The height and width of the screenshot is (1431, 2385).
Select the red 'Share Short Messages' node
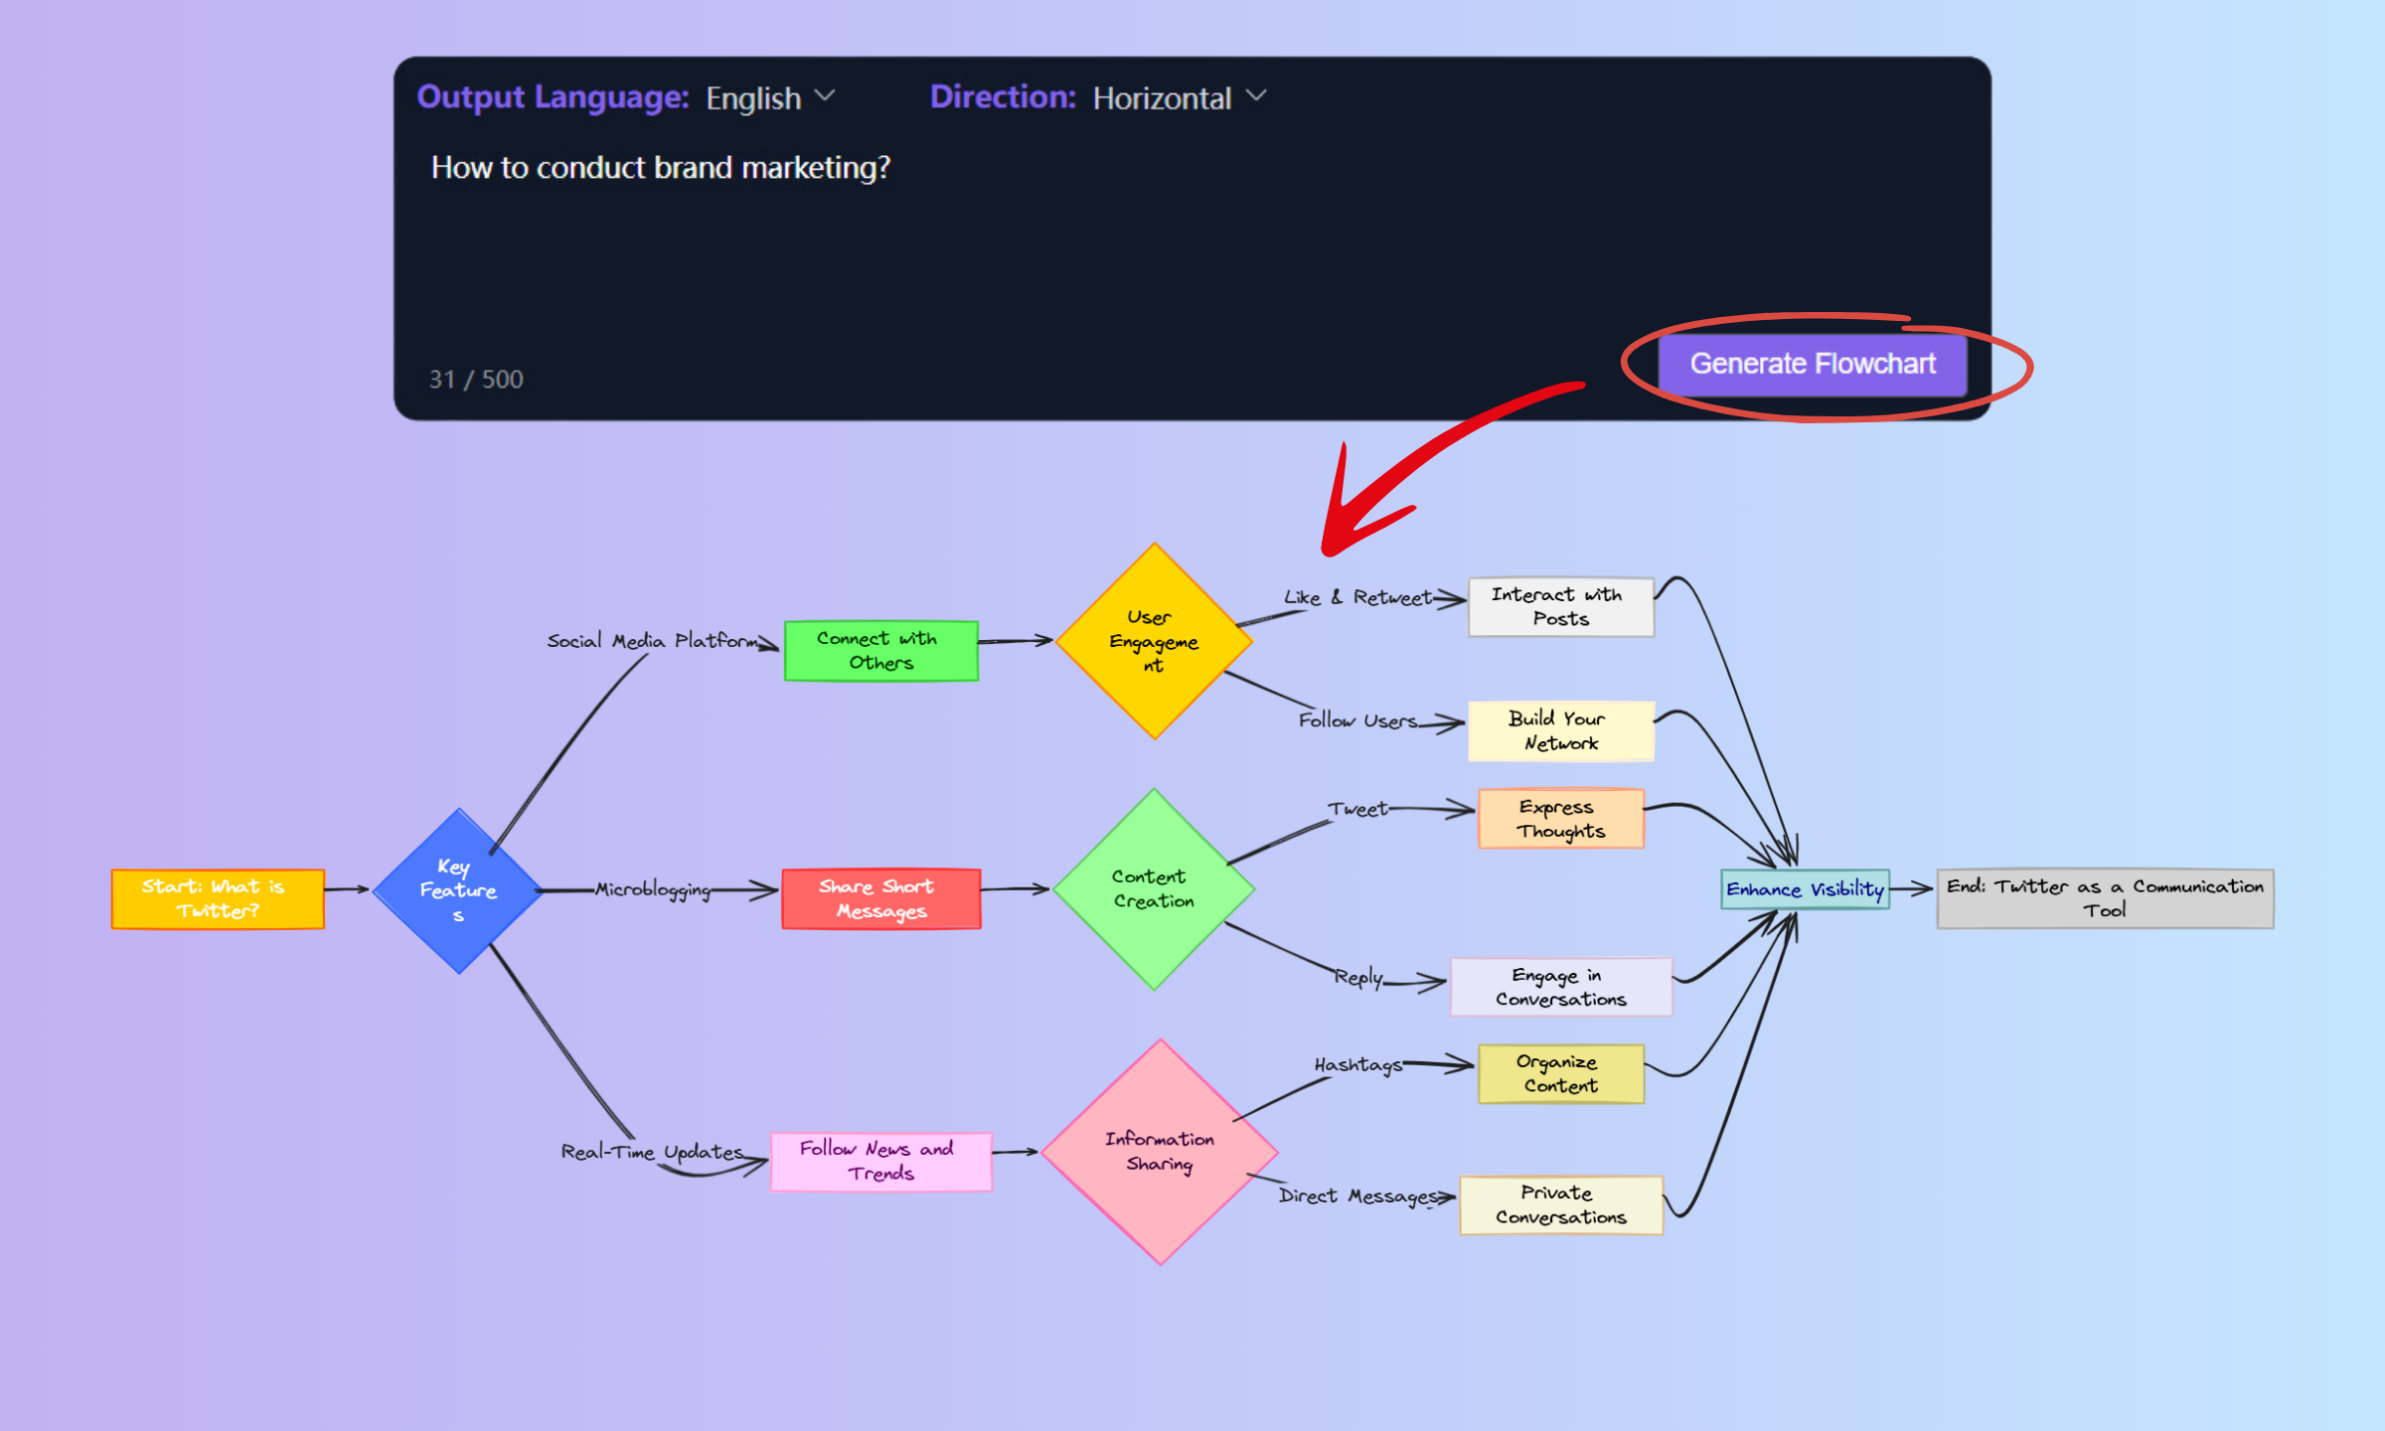click(x=880, y=898)
